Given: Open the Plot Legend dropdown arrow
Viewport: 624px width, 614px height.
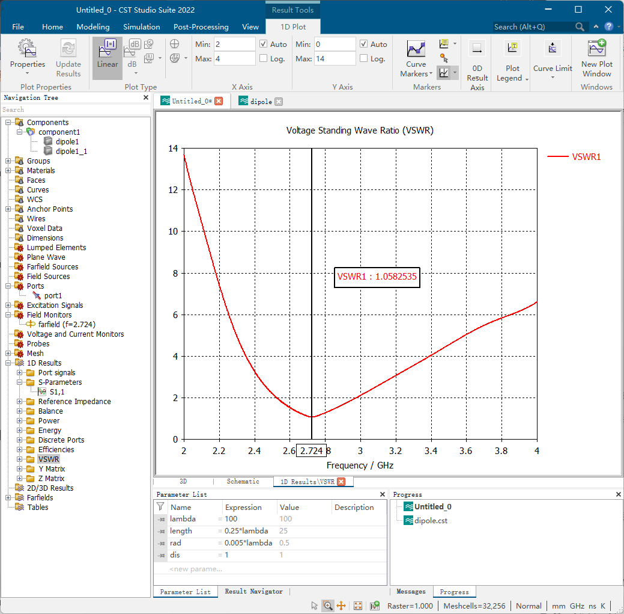Looking at the screenshot, I should tap(527, 79).
